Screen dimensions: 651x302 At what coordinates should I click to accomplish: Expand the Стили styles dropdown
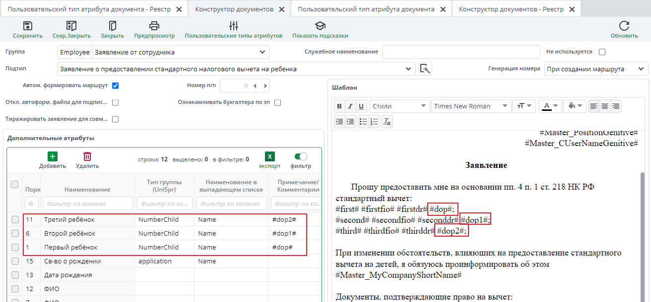pyautogui.click(x=399, y=106)
